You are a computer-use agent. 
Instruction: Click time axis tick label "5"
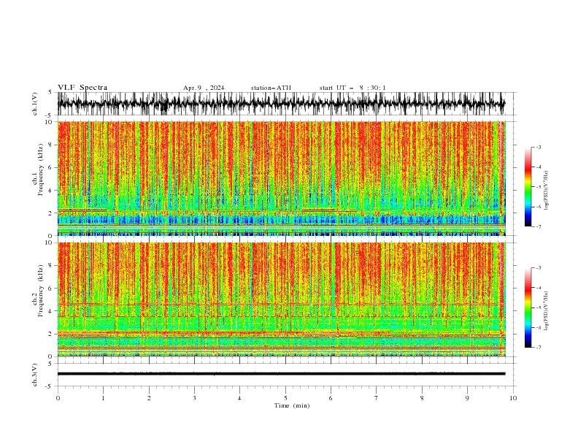point(285,398)
